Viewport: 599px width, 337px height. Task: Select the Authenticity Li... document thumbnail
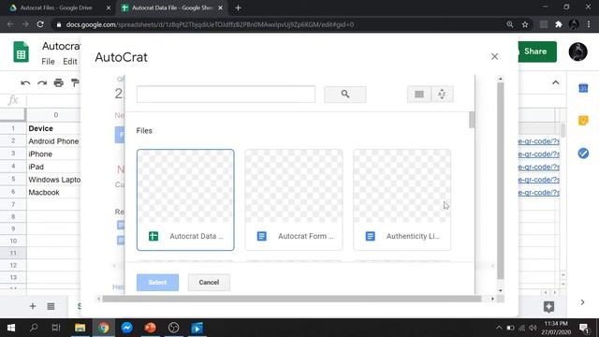click(402, 199)
